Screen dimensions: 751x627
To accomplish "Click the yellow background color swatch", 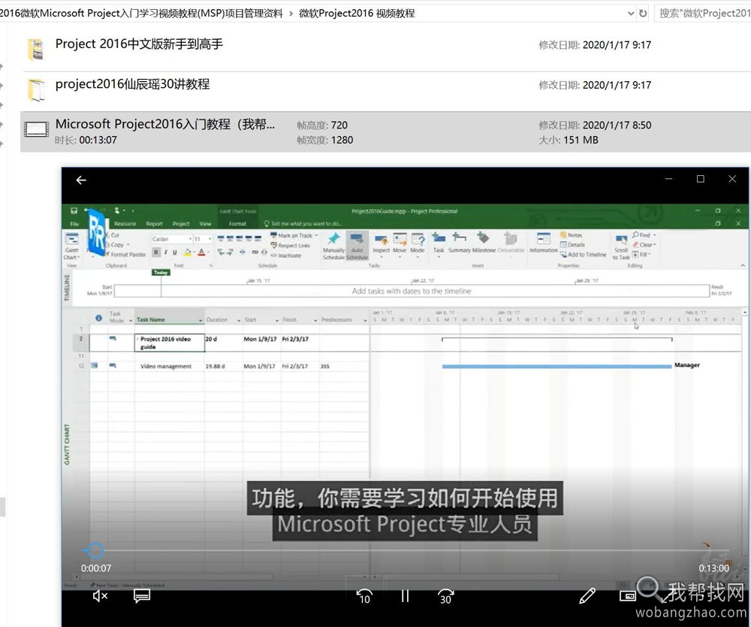I will tap(188, 252).
